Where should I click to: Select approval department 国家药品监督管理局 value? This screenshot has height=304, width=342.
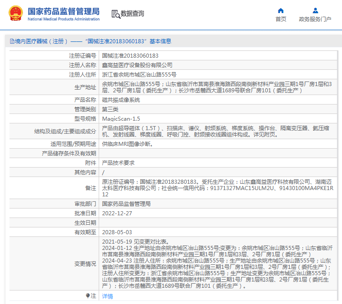(126, 204)
